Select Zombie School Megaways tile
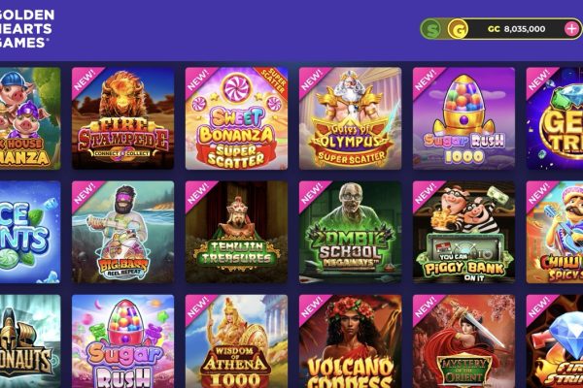The width and height of the screenshot is (583, 388). [x=350, y=232]
